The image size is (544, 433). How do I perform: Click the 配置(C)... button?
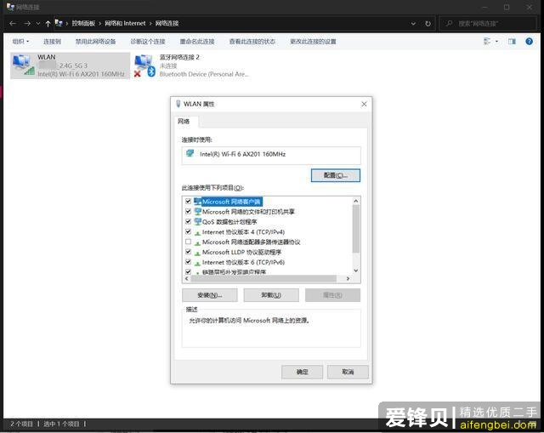point(336,175)
